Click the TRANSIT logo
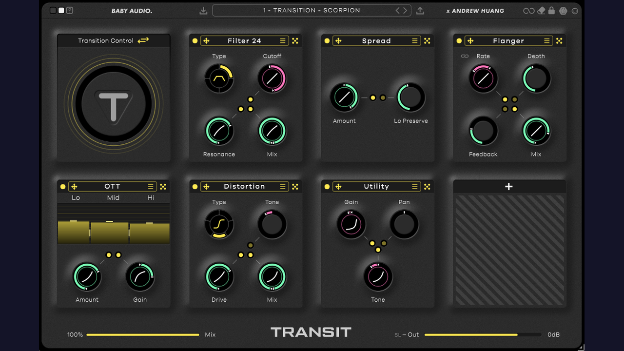This screenshot has height=351, width=624. click(x=311, y=332)
